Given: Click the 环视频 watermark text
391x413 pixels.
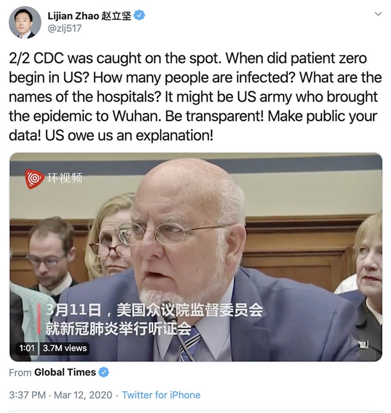Looking at the screenshot, I should (x=65, y=178).
